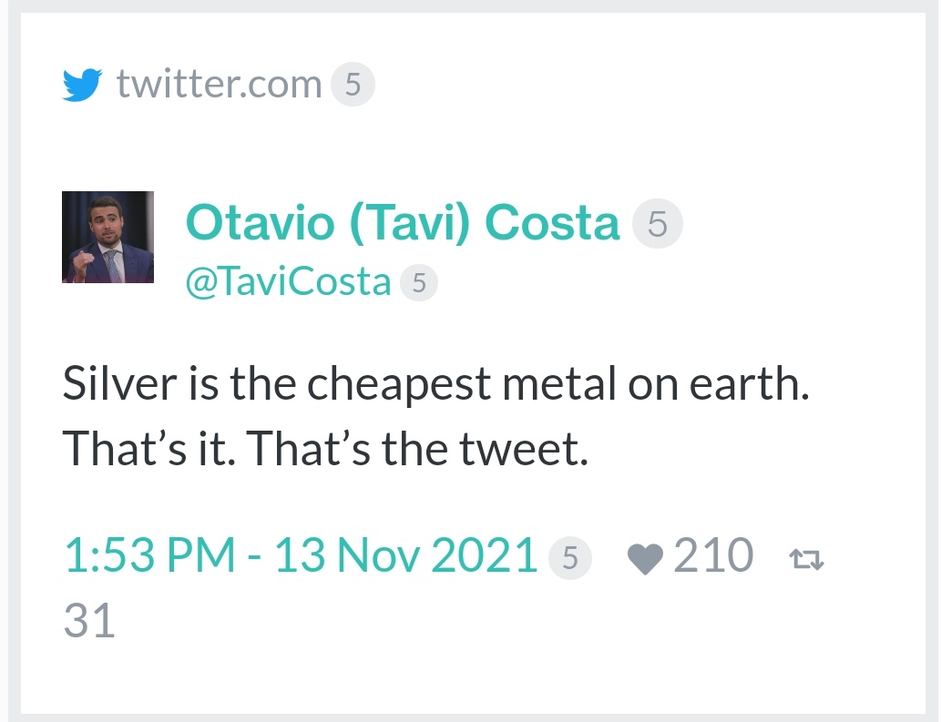Click the 210 likes count
This screenshot has height=722, width=941.
click(713, 555)
